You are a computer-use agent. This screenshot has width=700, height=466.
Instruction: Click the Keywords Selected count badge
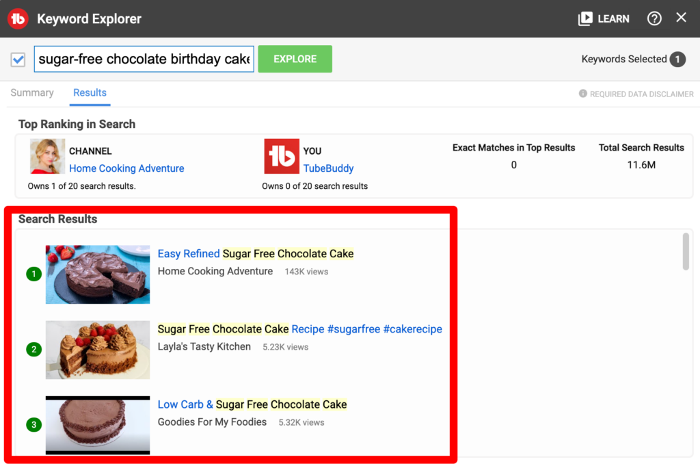pyautogui.click(x=677, y=60)
